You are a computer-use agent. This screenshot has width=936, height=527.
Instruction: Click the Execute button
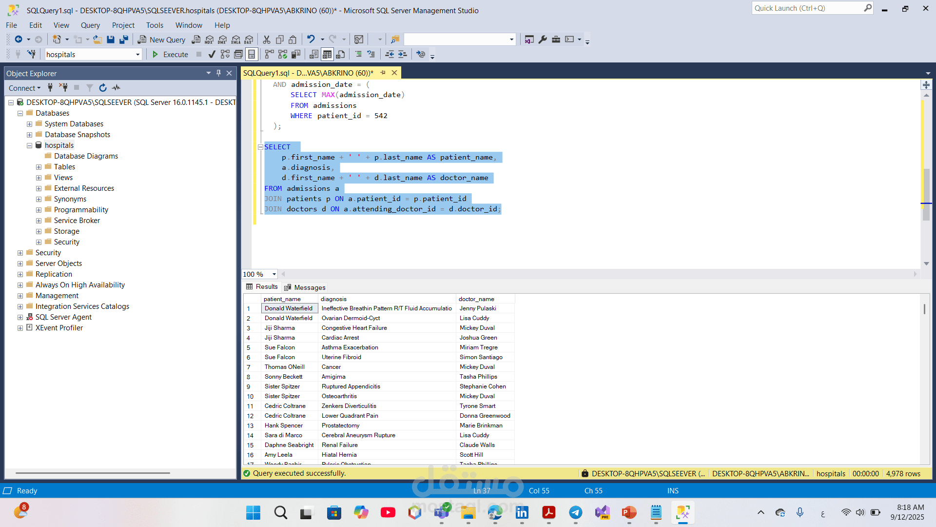(x=170, y=54)
